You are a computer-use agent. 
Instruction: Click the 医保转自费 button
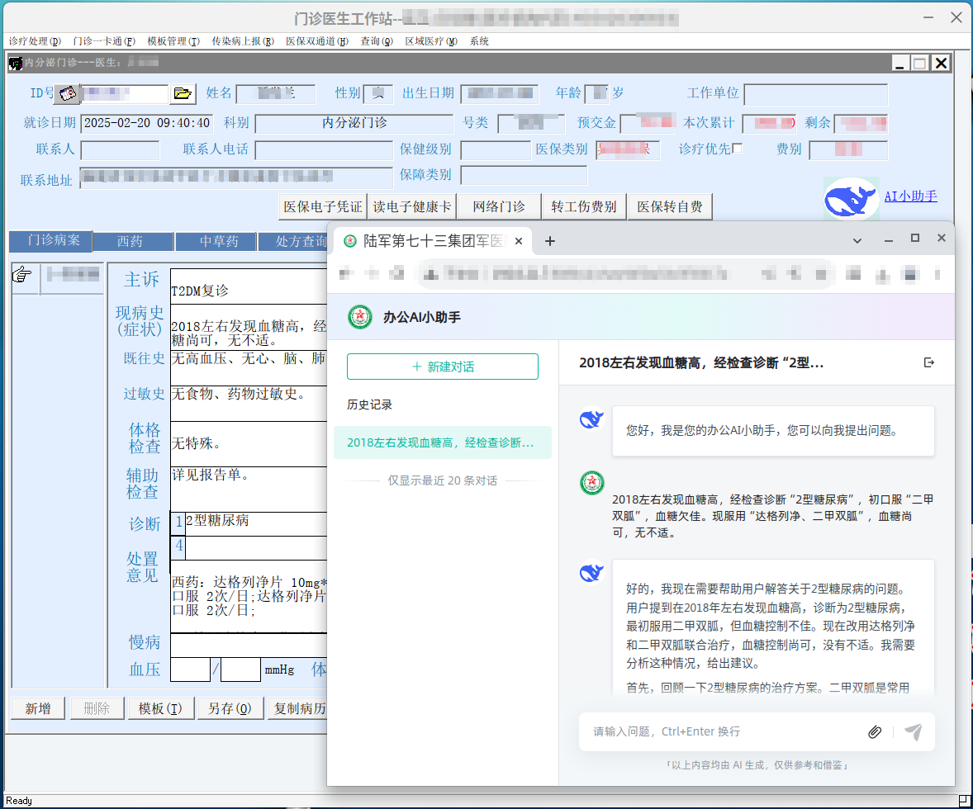(x=670, y=206)
